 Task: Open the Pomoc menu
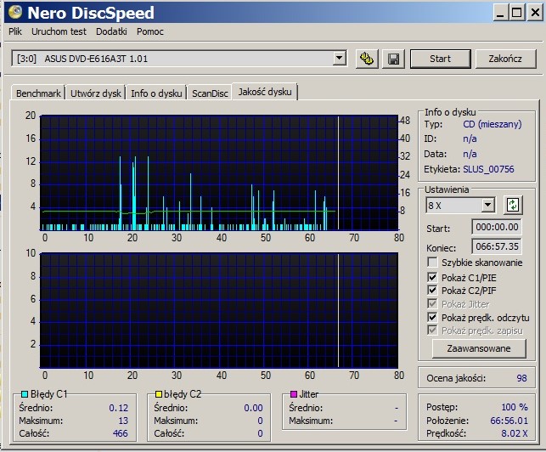click(x=150, y=31)
